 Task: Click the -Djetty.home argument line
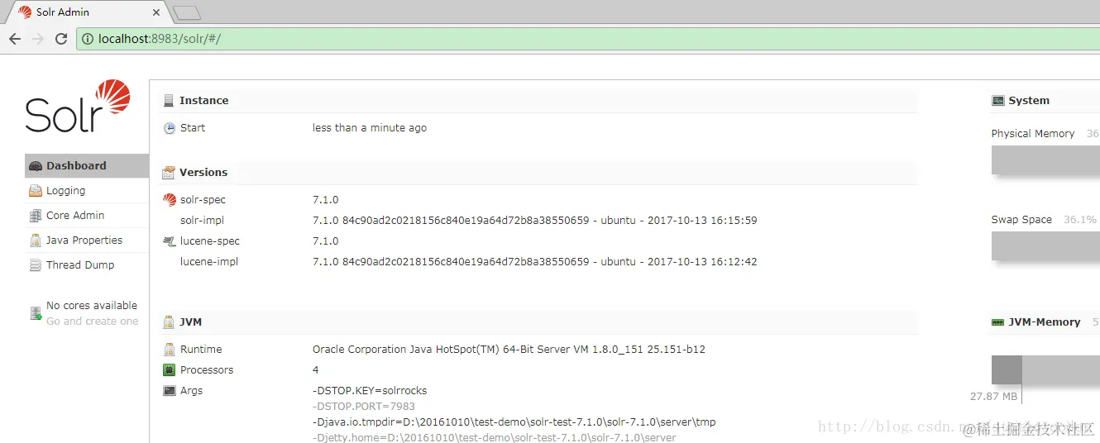click(x=495, y=437)
